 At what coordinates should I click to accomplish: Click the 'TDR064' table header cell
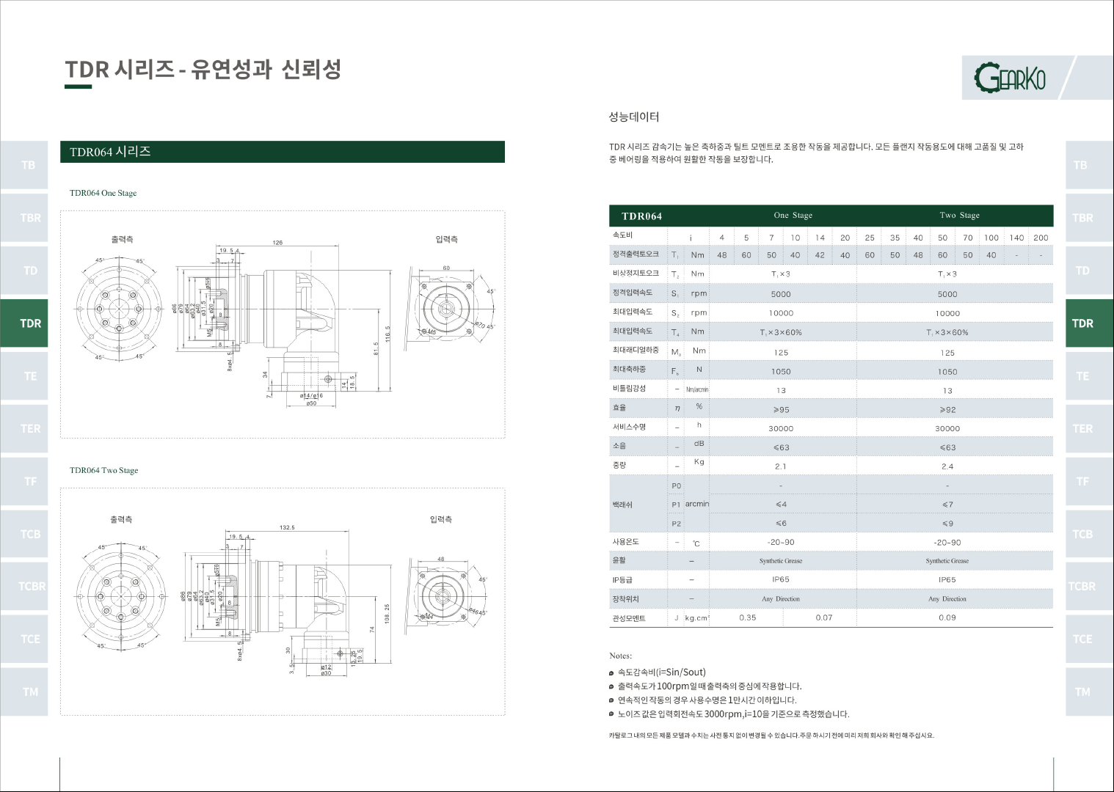pyautogui.click(x=641, y=216)
